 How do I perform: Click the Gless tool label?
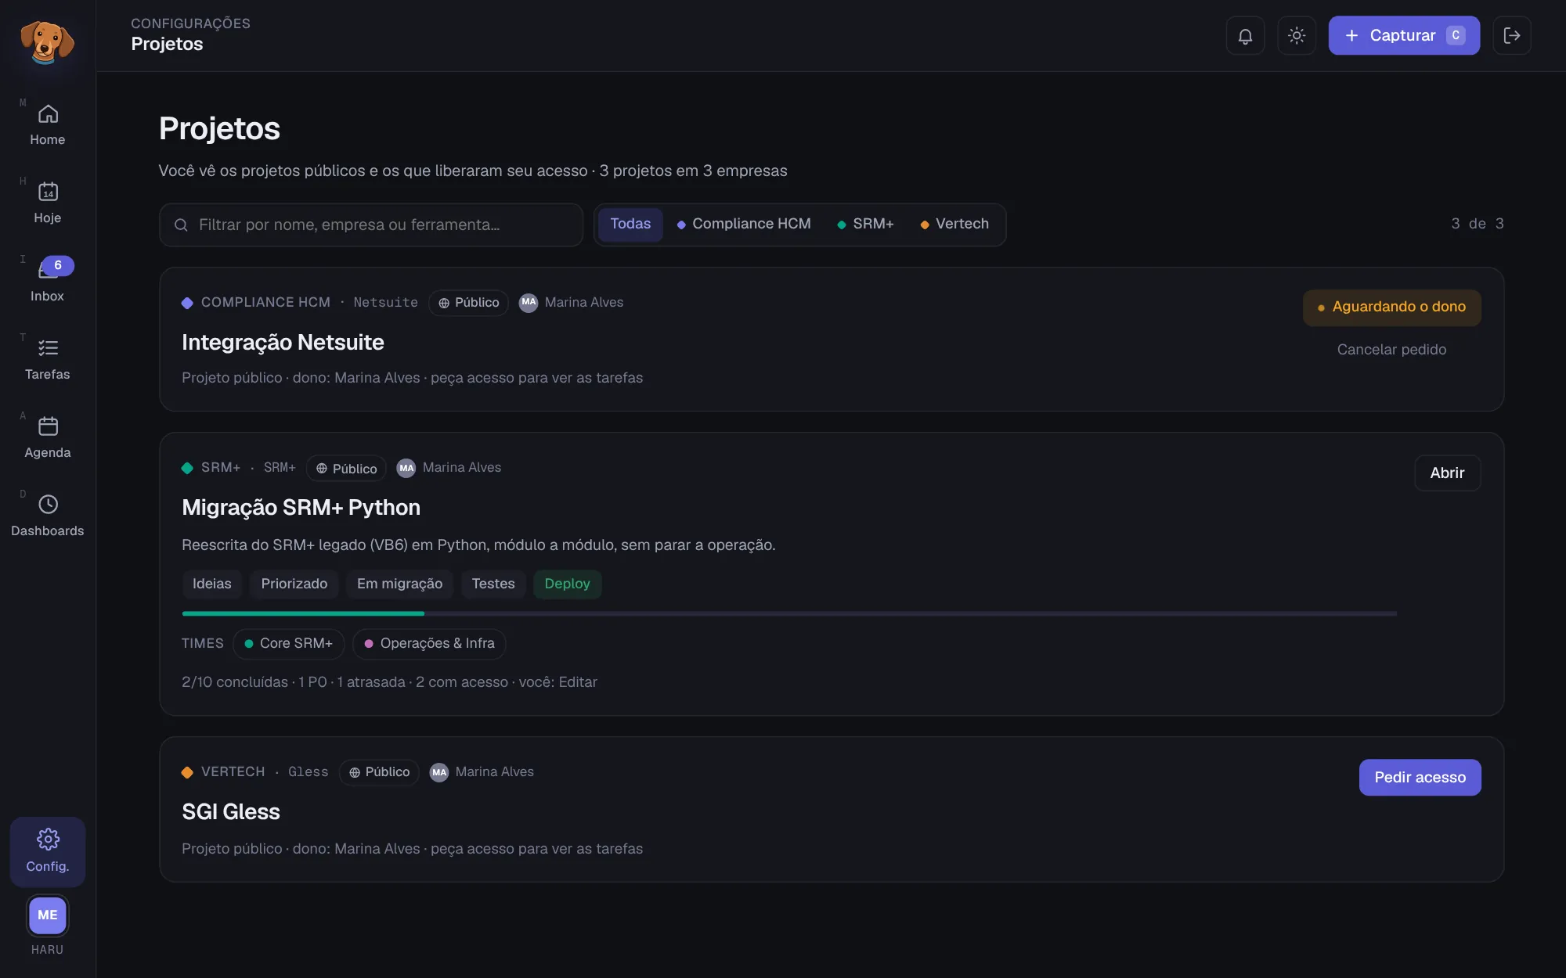click(x=309, y=772)
